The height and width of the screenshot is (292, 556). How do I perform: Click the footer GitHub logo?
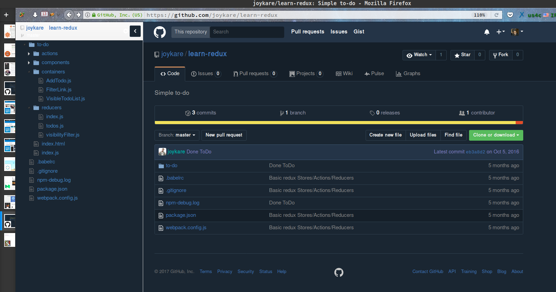[x=339, y=272]
